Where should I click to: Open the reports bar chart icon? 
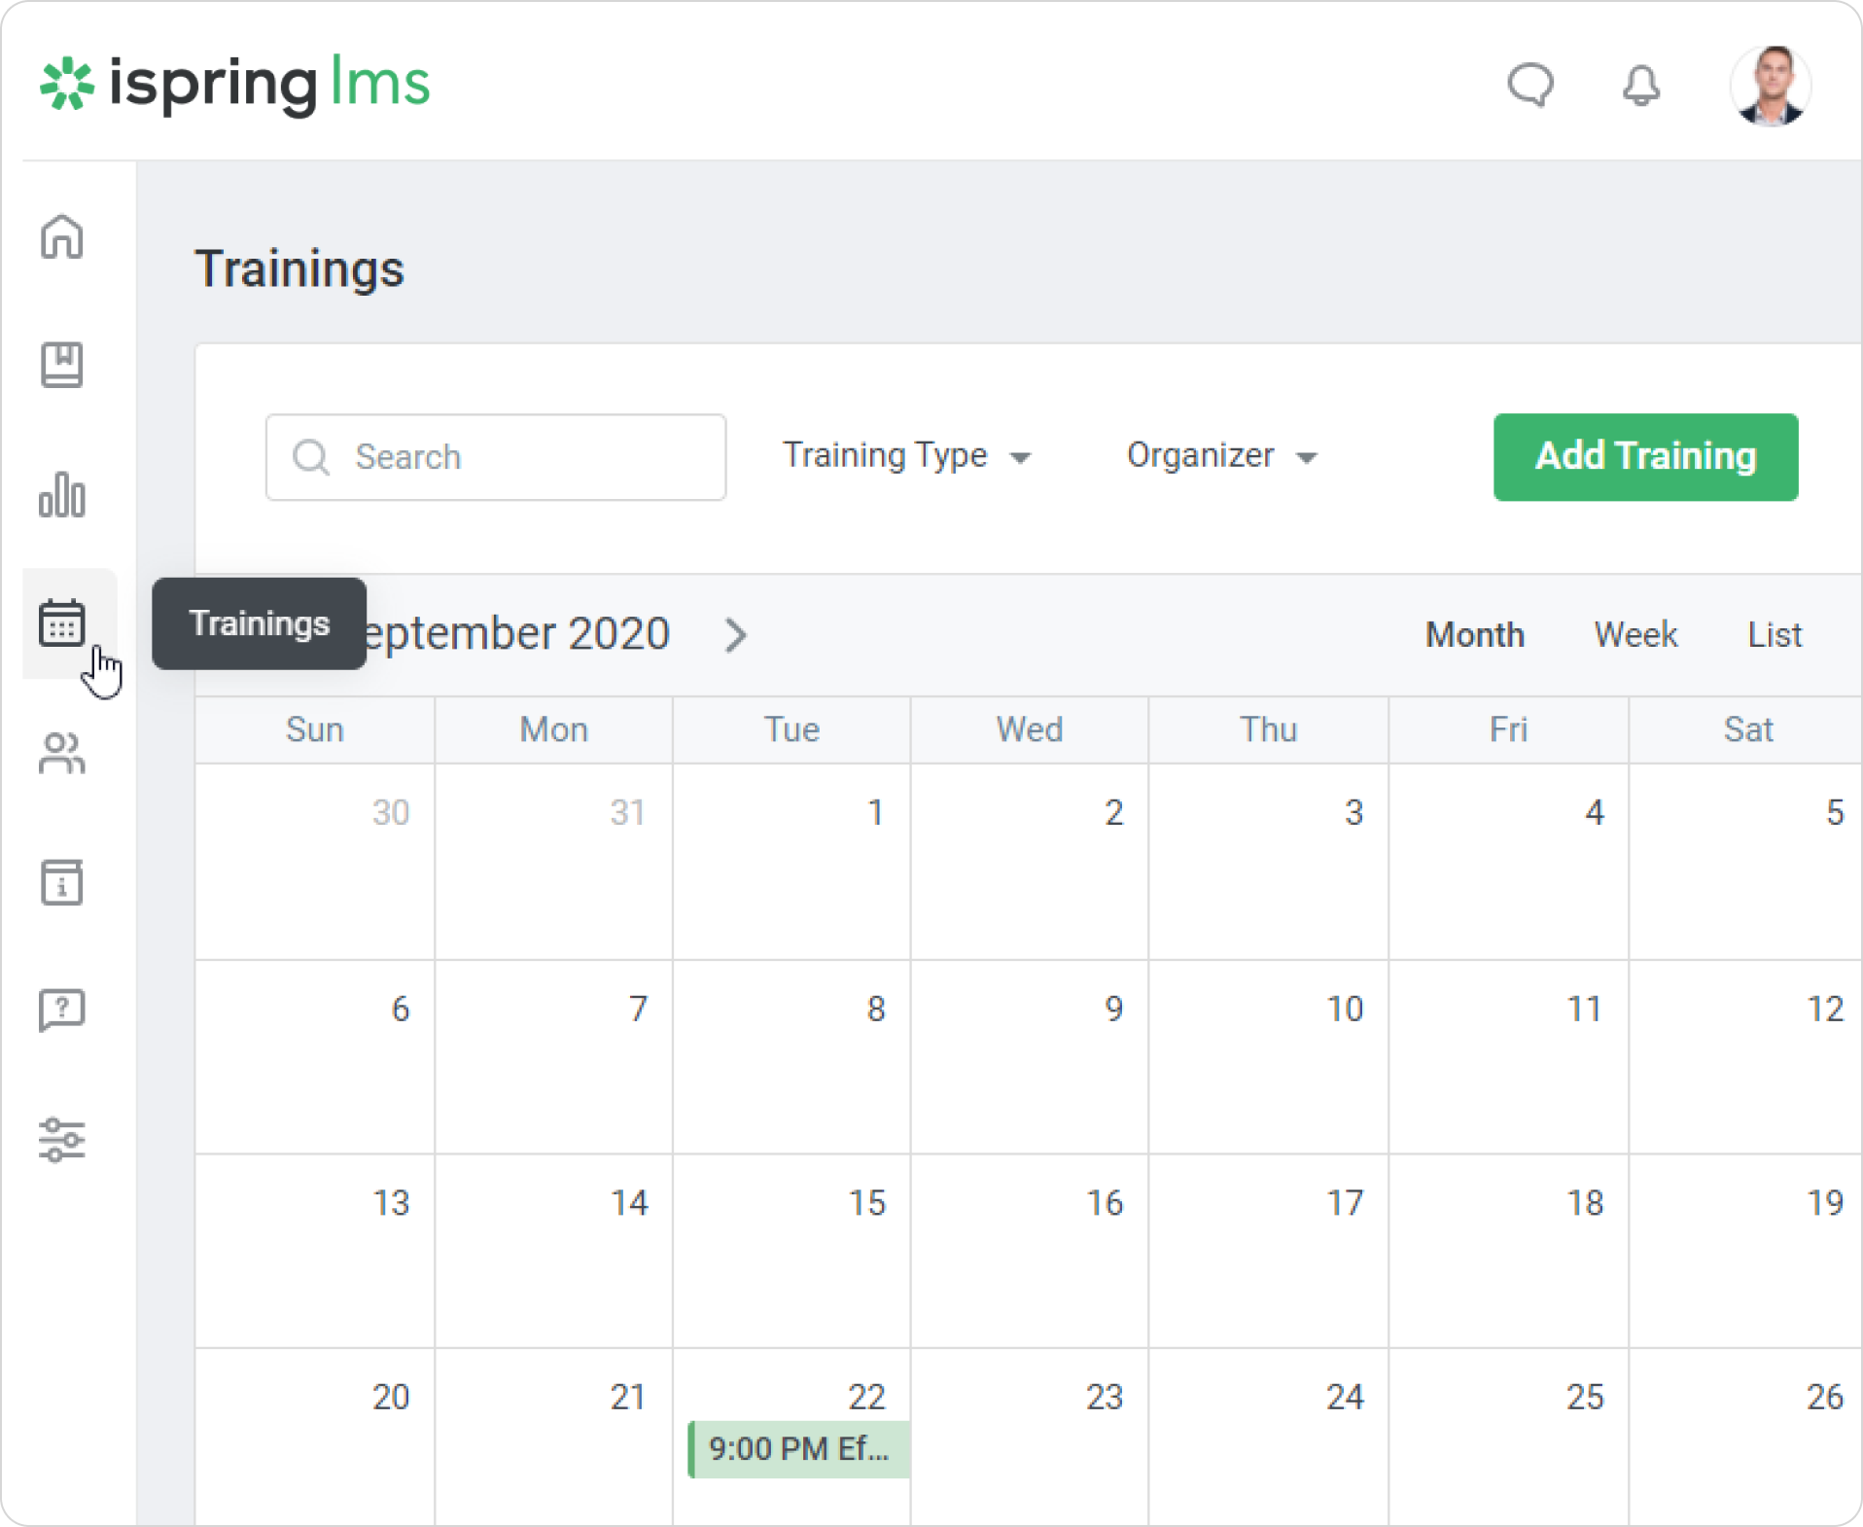point(62,494)
